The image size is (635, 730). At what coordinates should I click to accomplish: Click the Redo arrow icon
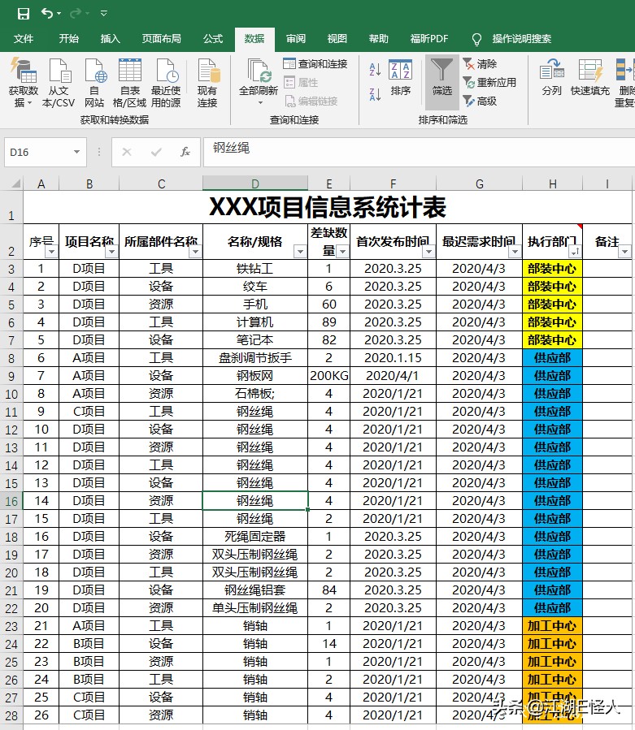coord(76,14)
